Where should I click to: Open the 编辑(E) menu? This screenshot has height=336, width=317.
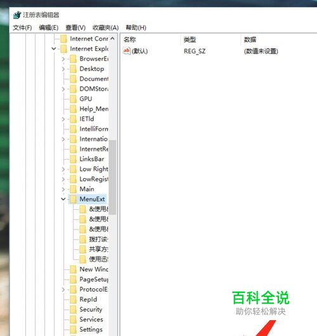coord(49,28)
